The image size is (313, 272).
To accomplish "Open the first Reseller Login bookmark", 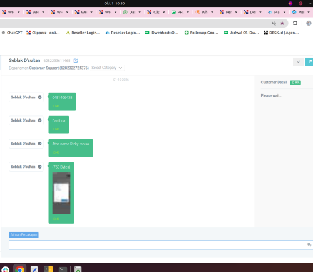I will [x=83, y=33].
